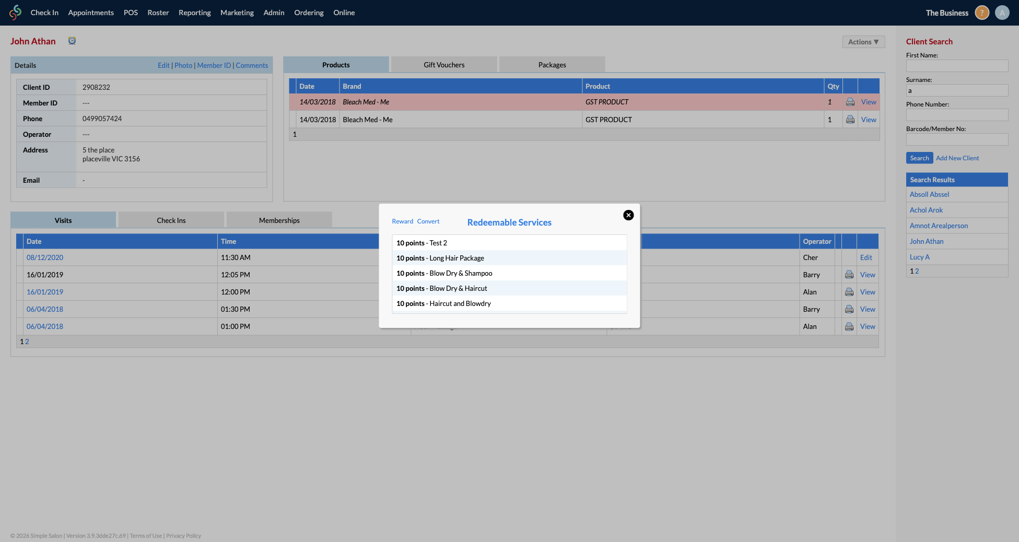Open the Add New Client link
This screenshot has height=542, width=1019.
[957, 158]
